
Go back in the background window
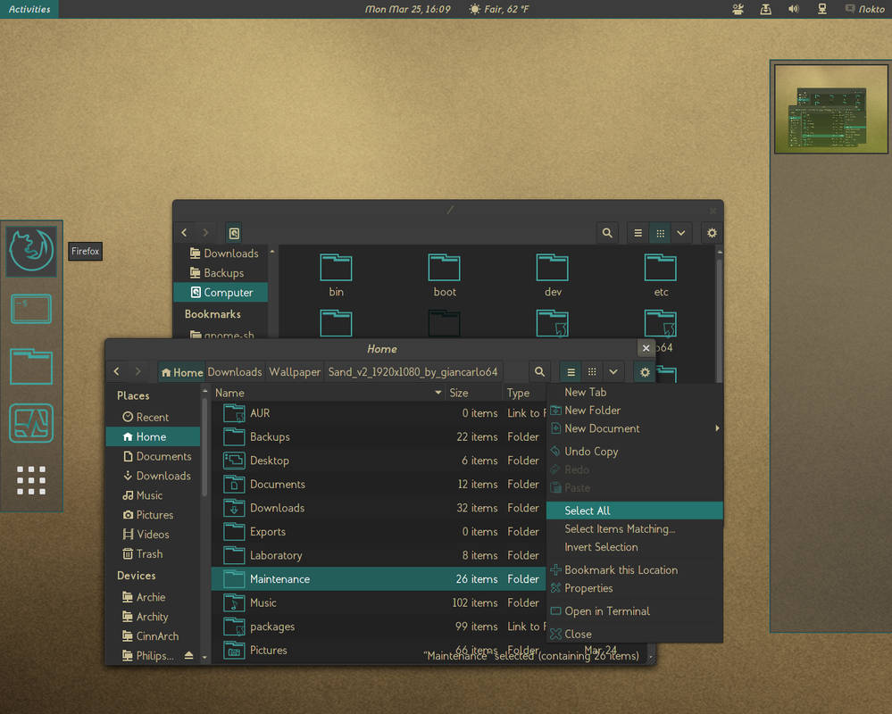click(184, 233)
